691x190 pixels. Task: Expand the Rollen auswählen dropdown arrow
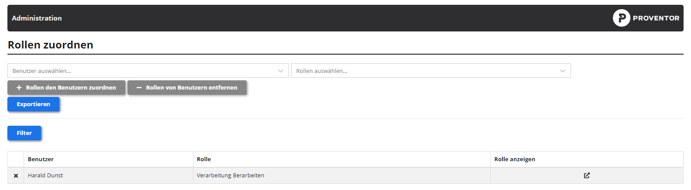coord(563,71)
